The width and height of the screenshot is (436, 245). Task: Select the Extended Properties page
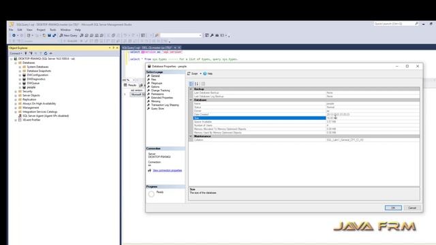[162, 97]
